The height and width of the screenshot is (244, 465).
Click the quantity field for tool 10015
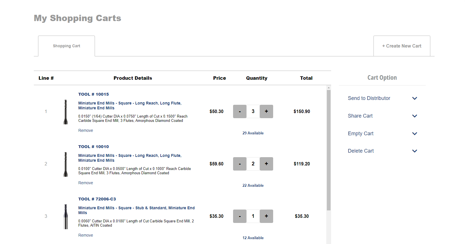[253, 111]
